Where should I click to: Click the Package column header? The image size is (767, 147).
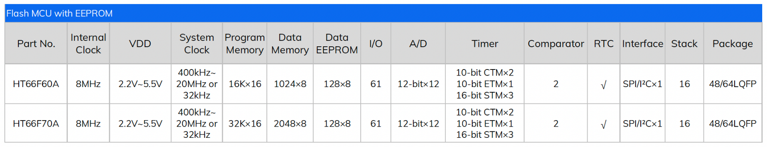point(733,44)
